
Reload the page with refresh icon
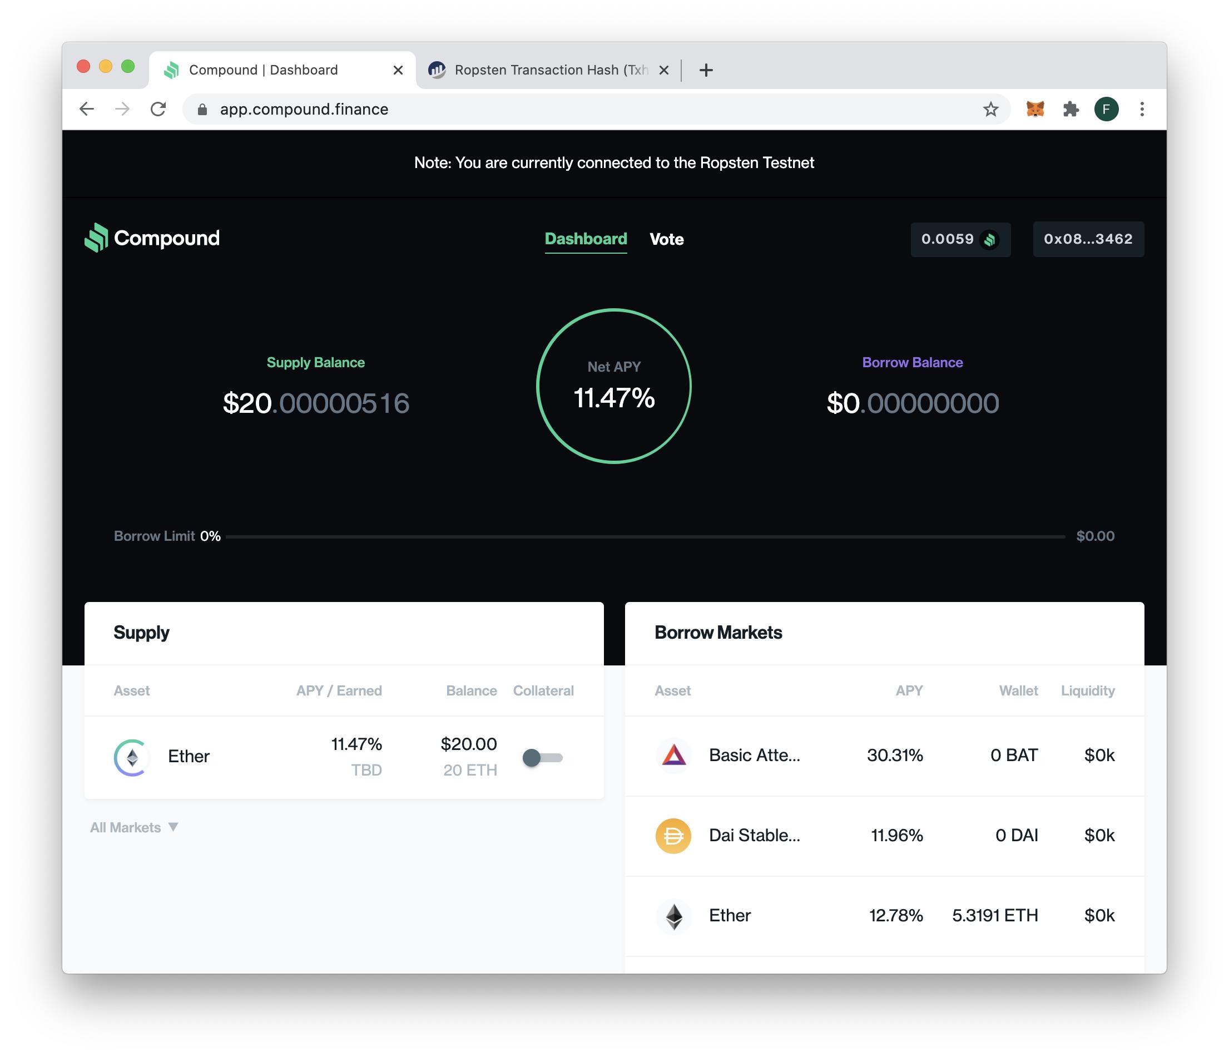[x=158, y=109]
